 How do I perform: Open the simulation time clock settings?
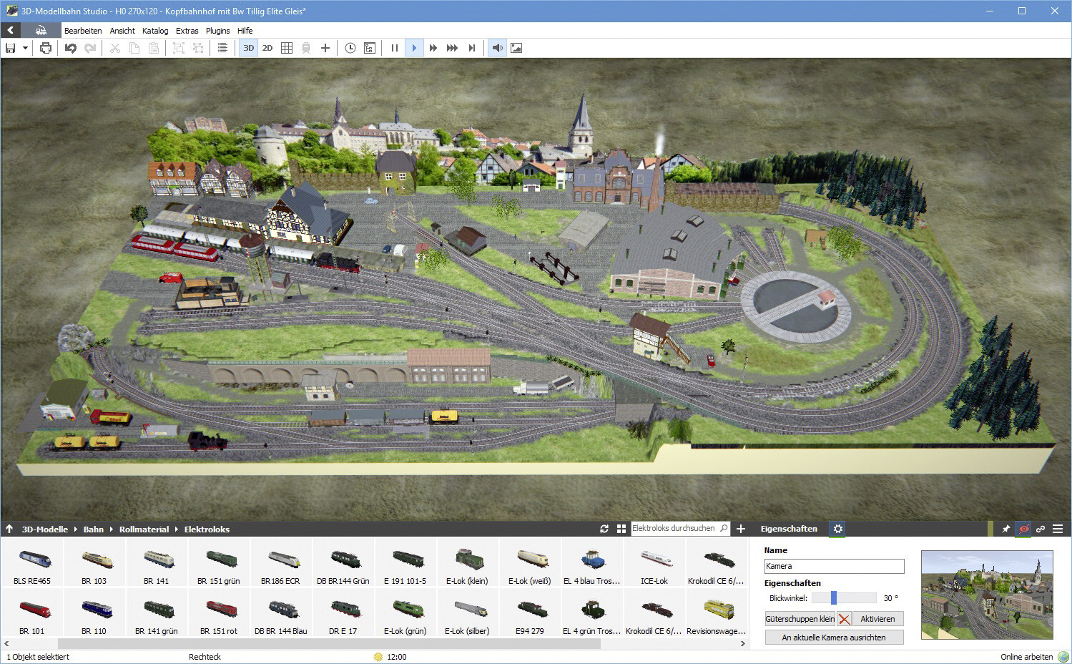pos(350,48)
